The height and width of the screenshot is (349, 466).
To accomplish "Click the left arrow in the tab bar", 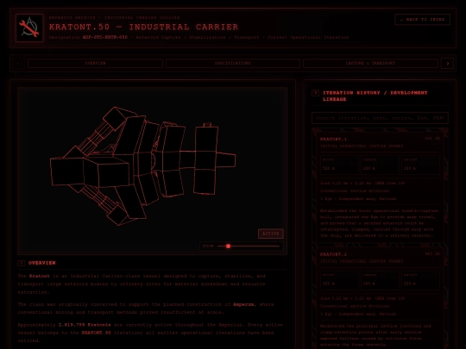I will tap(18, 63).
